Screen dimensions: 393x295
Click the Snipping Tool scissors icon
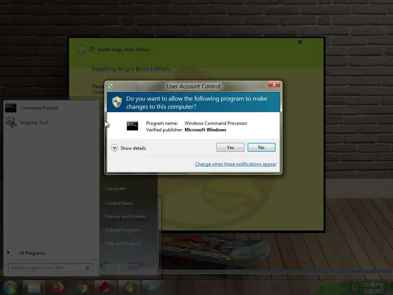[11, 123]
